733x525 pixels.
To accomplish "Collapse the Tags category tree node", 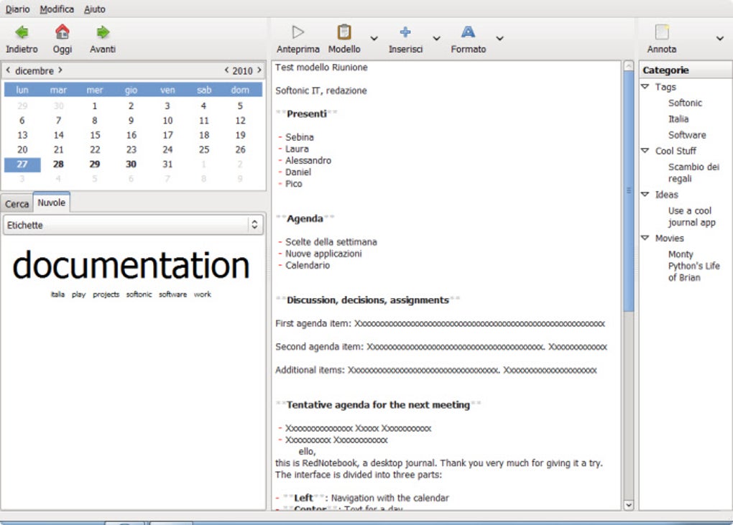I will point(645,87).
